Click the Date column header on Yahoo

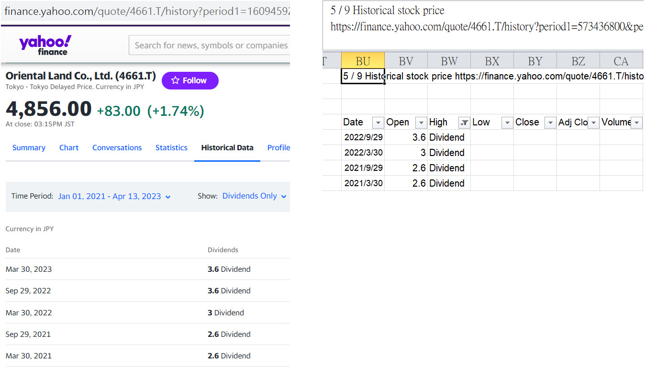point(13,250)
